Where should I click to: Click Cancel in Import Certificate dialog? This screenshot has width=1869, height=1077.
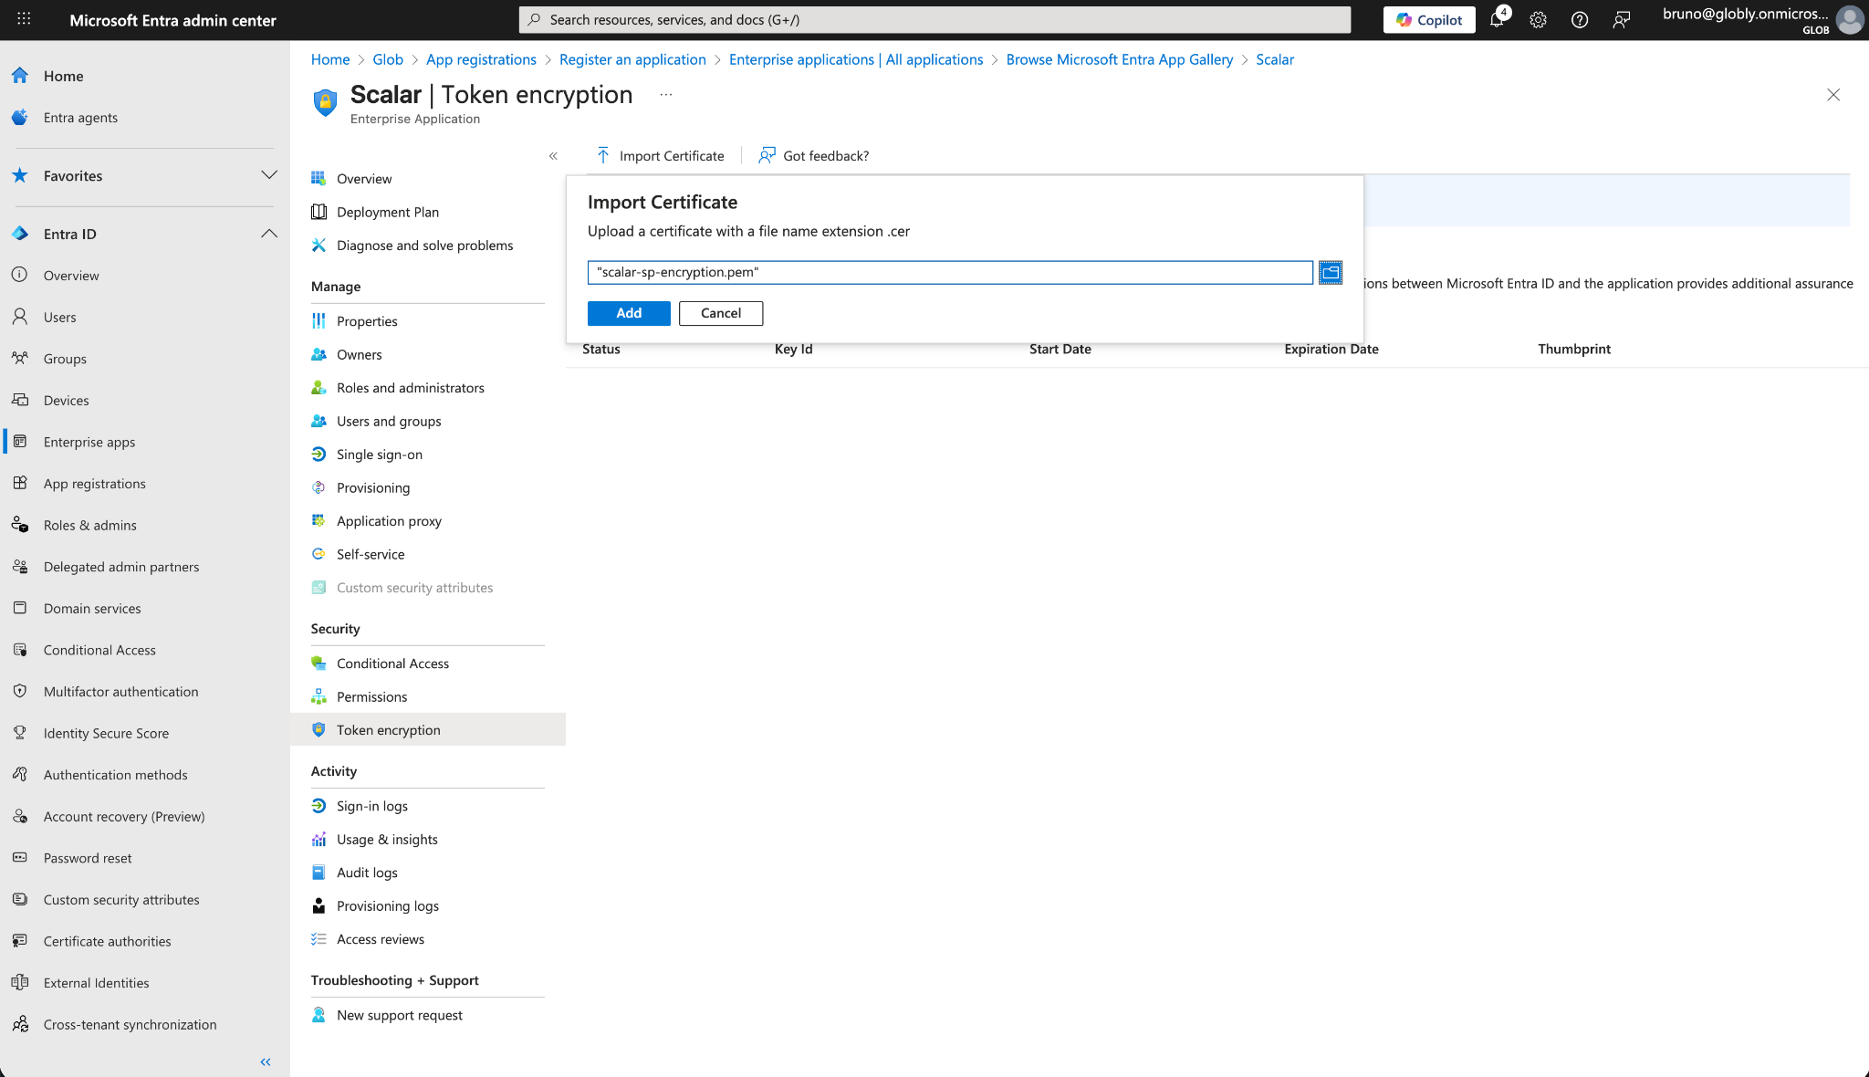click(x=720, y=313)
